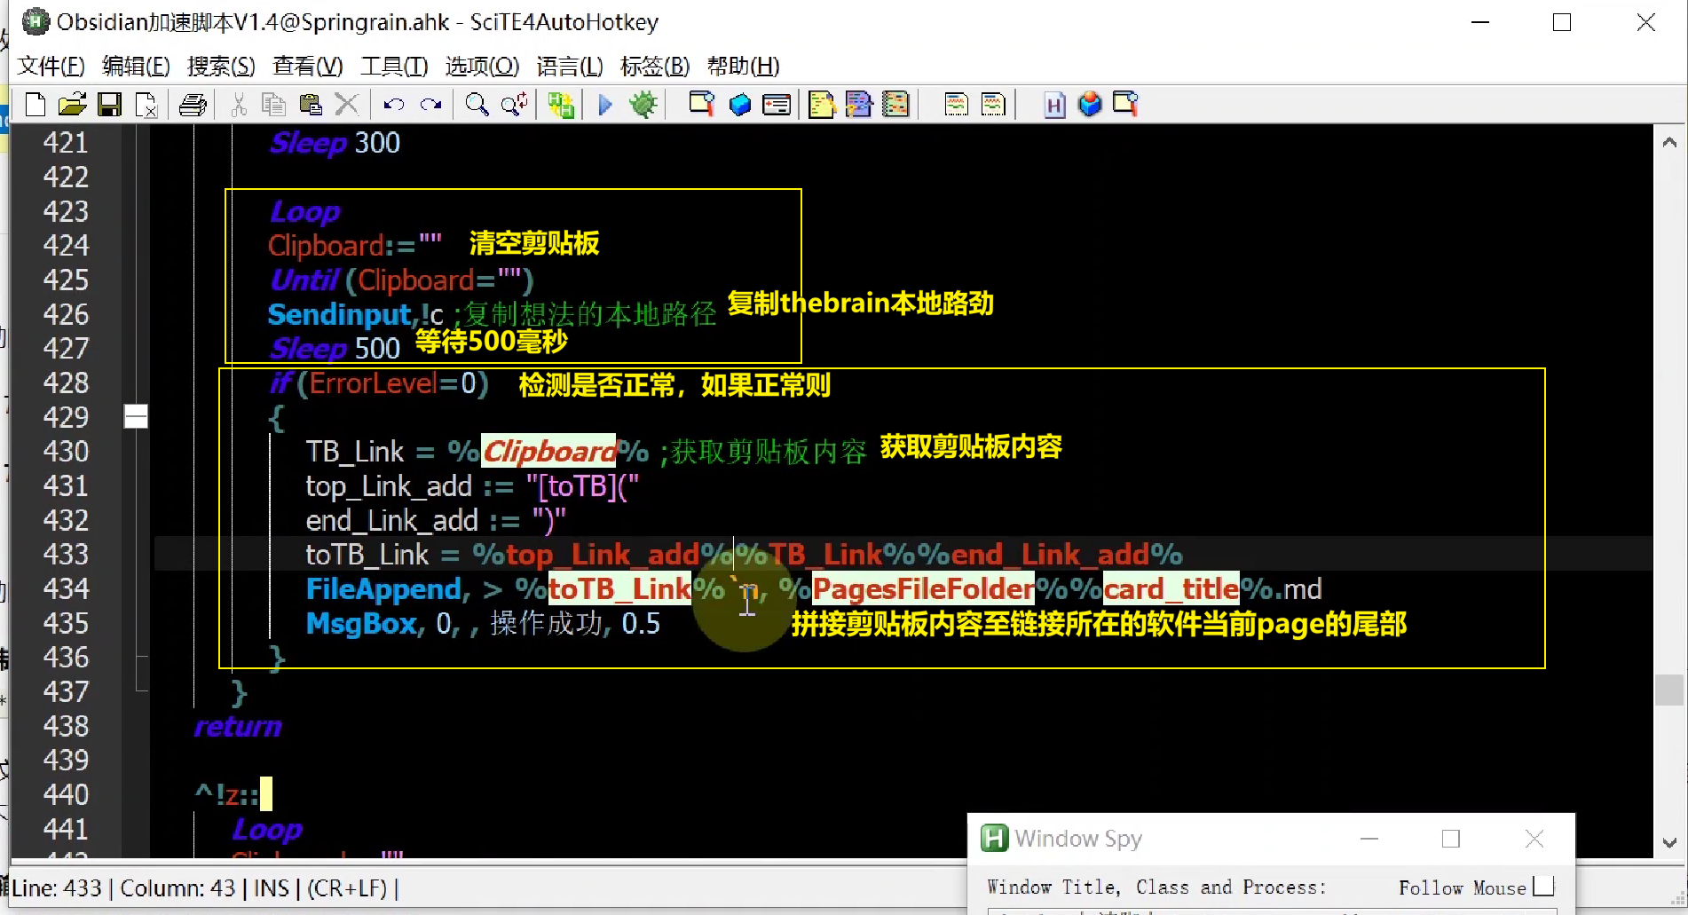This screenshot has height=915, width=1688.
Task: Click the purple document toolbar icon
Action: click(x=859, y=105)
